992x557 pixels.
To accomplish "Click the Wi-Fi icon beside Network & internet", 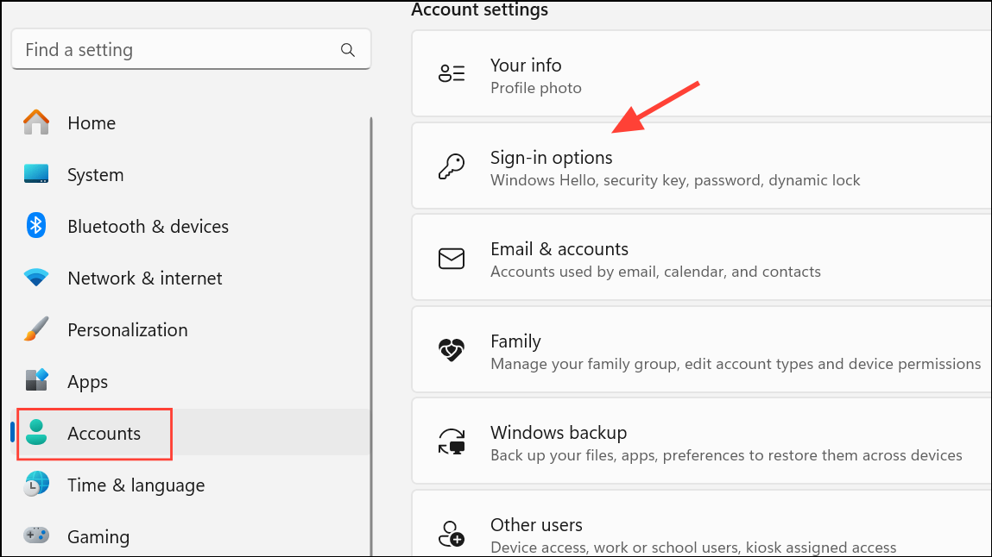I will click(36, 278).
